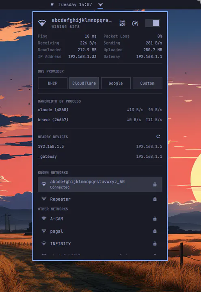Refresh the Nearby Devices list
Viewport: 201px width, 292px height.
point(158,137)
